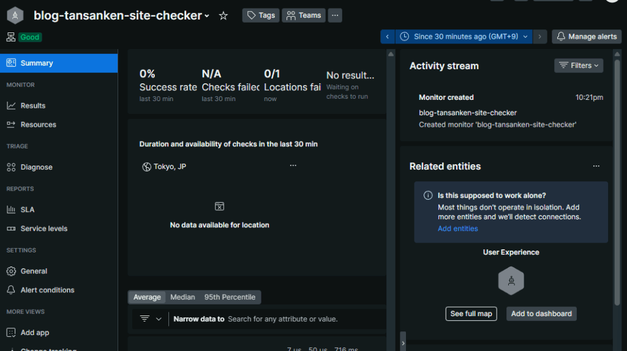Image resolution: width=627 pixels, height=351 pixels.
Task: Click the filter icon in the narrow data bar
Action: tap(145, 319)
